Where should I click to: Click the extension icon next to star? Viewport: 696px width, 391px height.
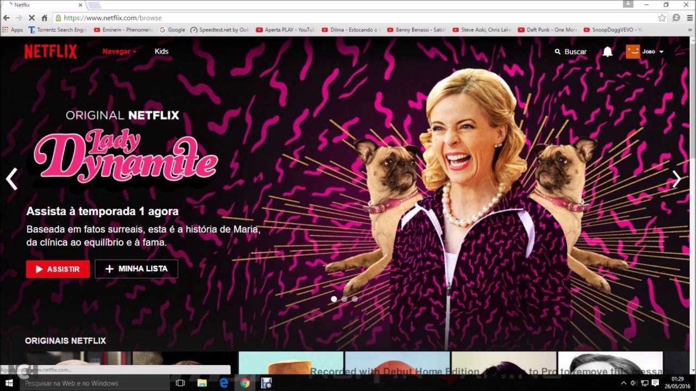click(676, 18)
